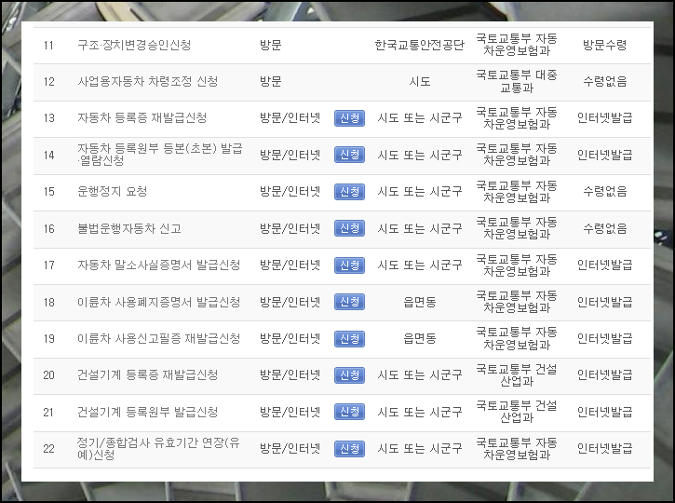Click 읍면동 in row 18
Image resolution: width=675 pixels, height=503 pixels.
click(420, 302)
